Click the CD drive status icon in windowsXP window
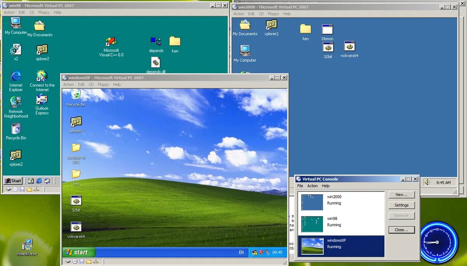 (x=75, y=261)
